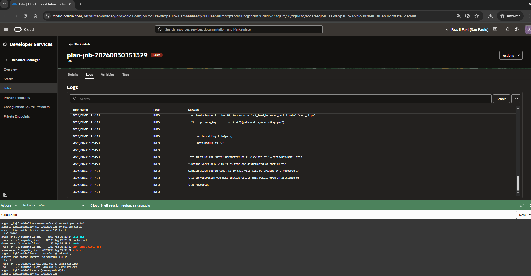
Task: Focus the logs Search field
Action: [x=280, y=99]
